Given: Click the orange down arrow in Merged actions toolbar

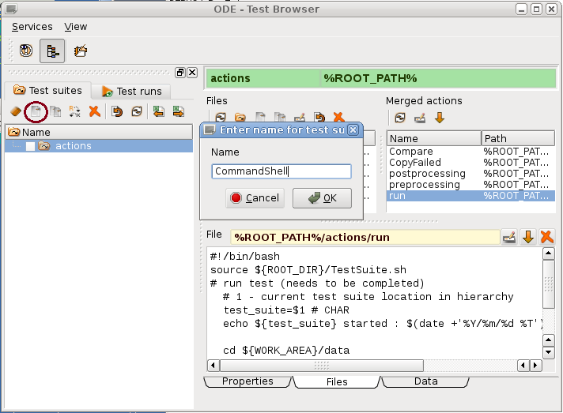Looking at the screenshot, I should pyautogui.click(x=440, y=118).
